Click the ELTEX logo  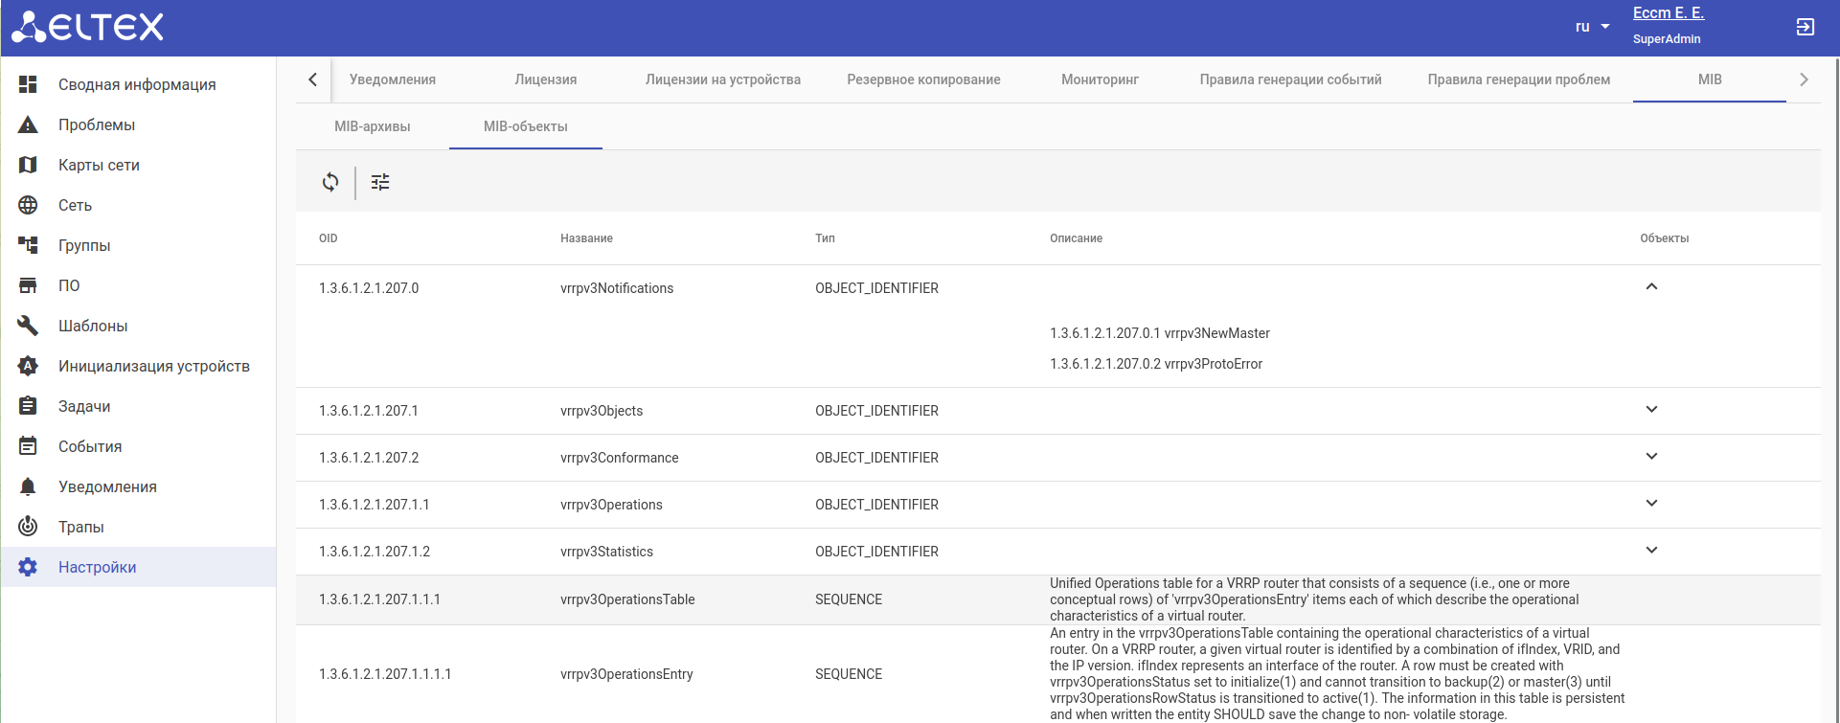click(x=88, y=27)
